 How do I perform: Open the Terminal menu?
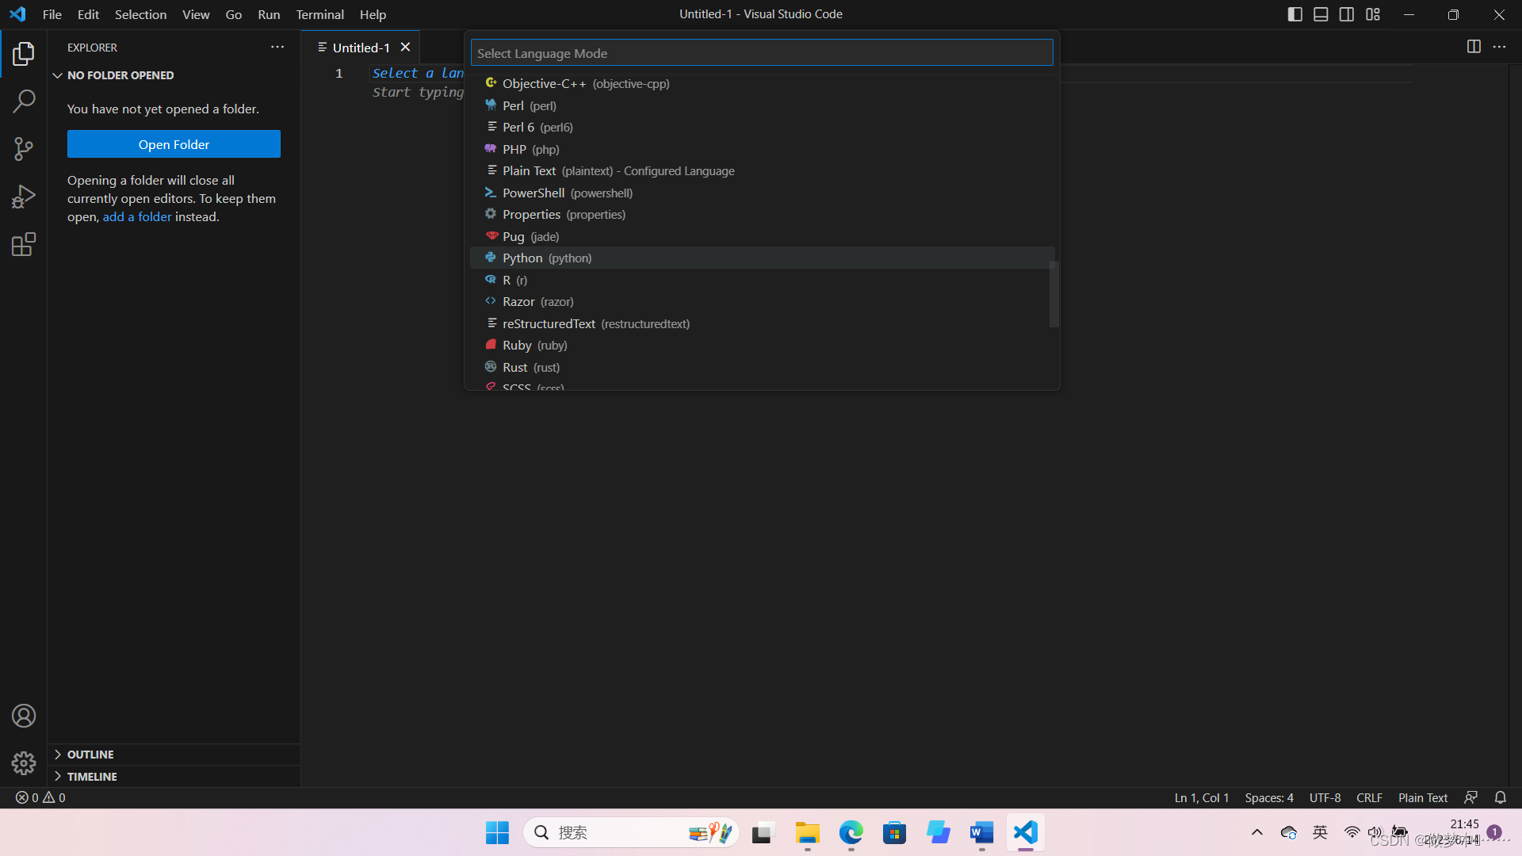coord(319,14)
